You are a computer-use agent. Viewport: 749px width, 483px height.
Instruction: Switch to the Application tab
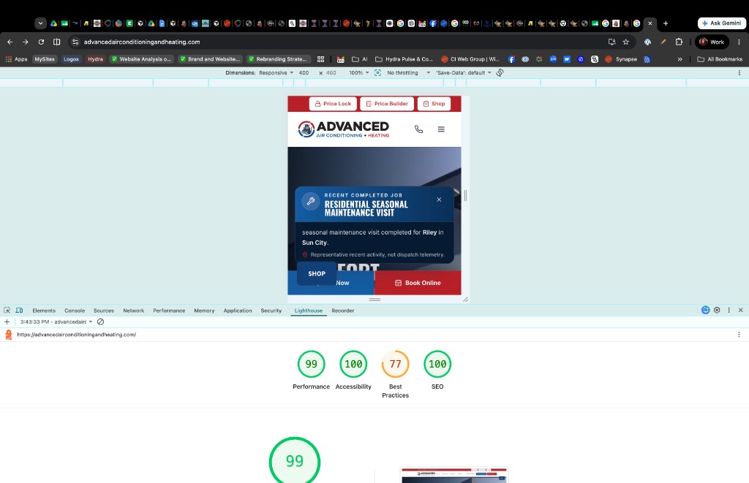238,311
